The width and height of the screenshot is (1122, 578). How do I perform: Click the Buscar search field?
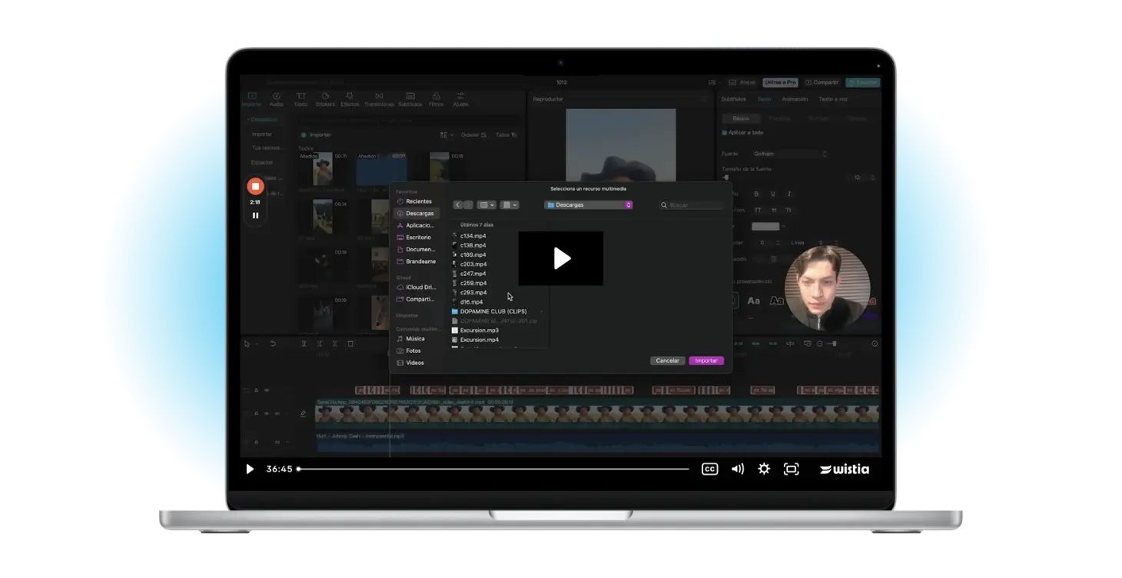click(695, 205)
